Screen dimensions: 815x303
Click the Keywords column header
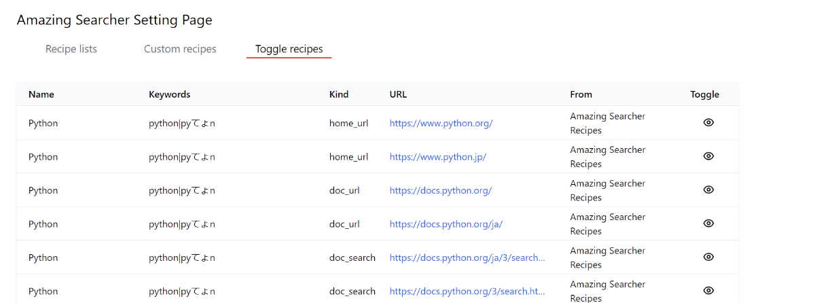[170, 94]
